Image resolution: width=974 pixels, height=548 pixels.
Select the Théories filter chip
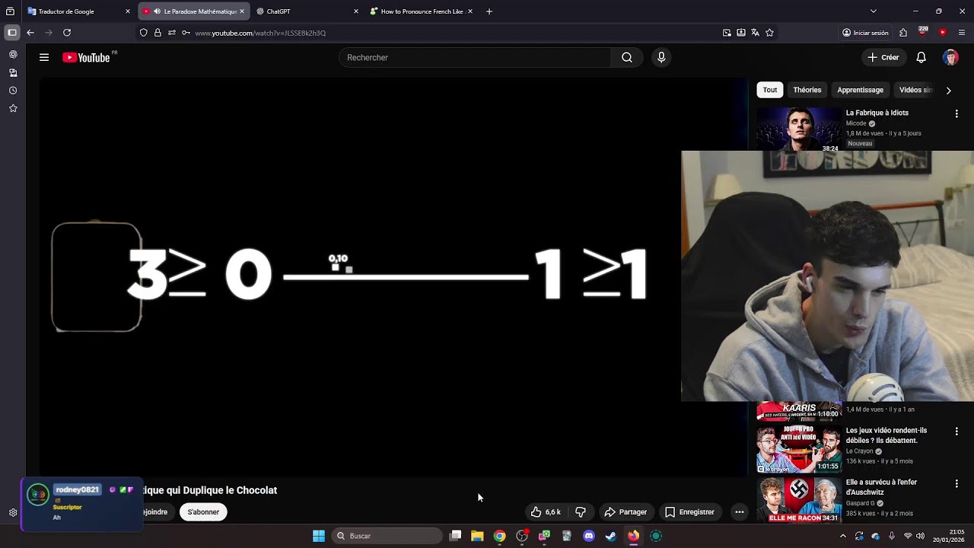(807, 90)
